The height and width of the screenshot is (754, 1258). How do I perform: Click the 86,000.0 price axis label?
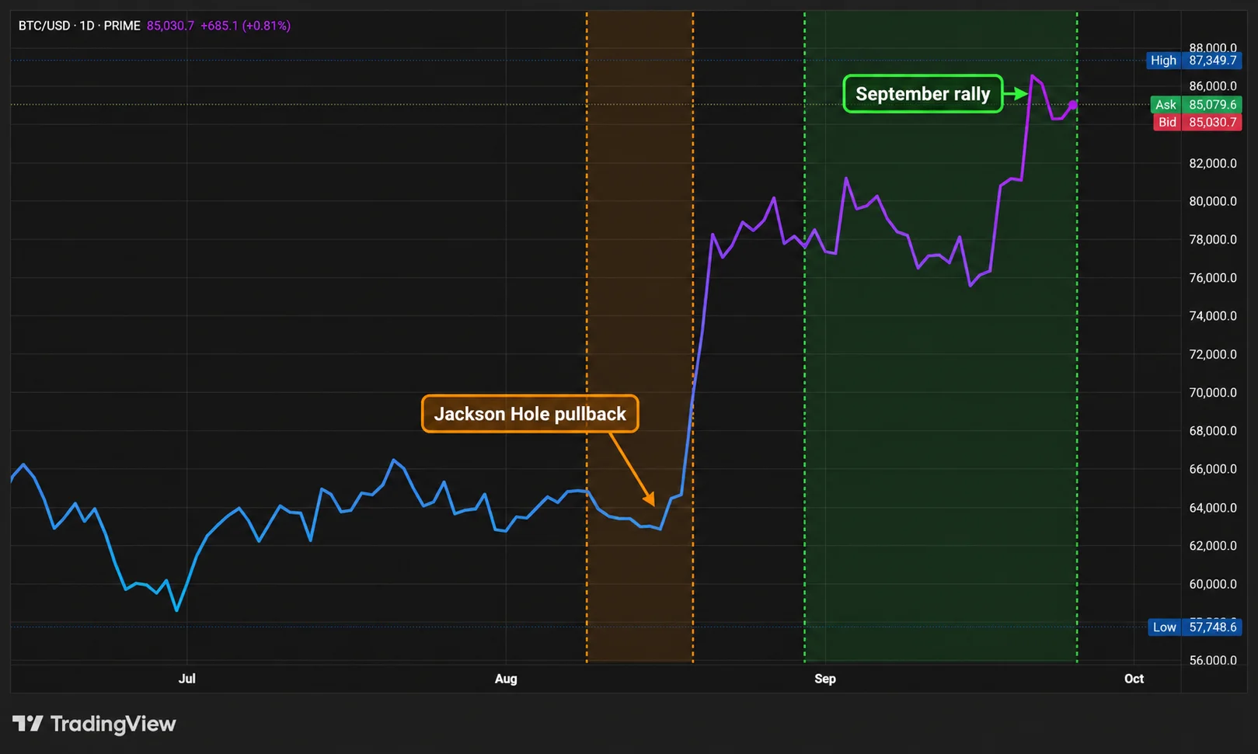(x=1213, y=86)
